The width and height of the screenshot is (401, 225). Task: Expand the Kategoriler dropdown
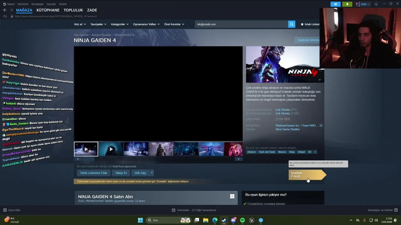(x=120, y=24)
